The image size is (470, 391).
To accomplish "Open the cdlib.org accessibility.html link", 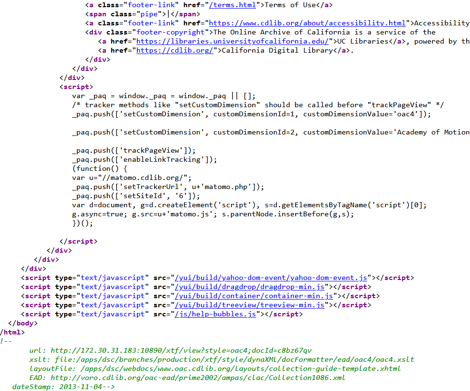I will [x=307, y=23].
